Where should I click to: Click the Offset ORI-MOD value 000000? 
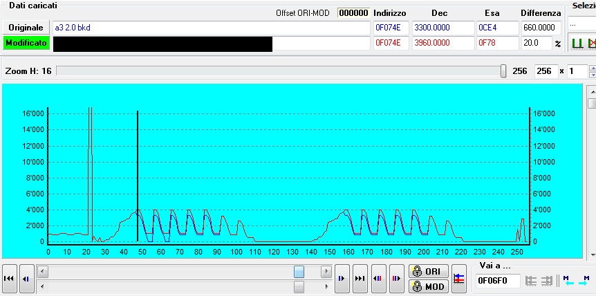[x=353, y=13]
